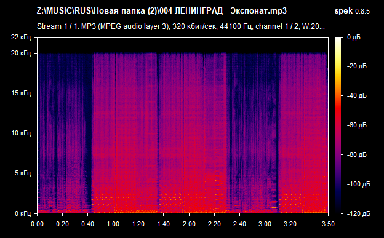Screen dimensions: 384x238
Task: Click the 1:20 time axis label
Action: point(138,224)
